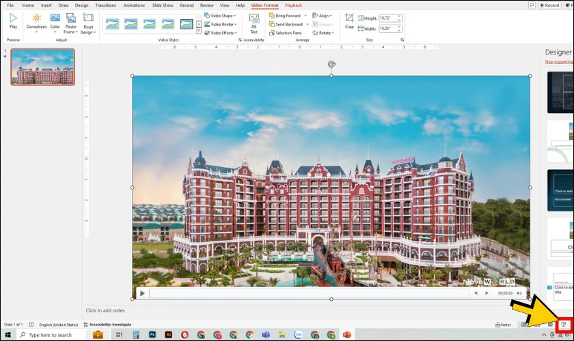Click the Height spinner arrows
The width and height of the screenshot is (574, 341).
[399, 18]
